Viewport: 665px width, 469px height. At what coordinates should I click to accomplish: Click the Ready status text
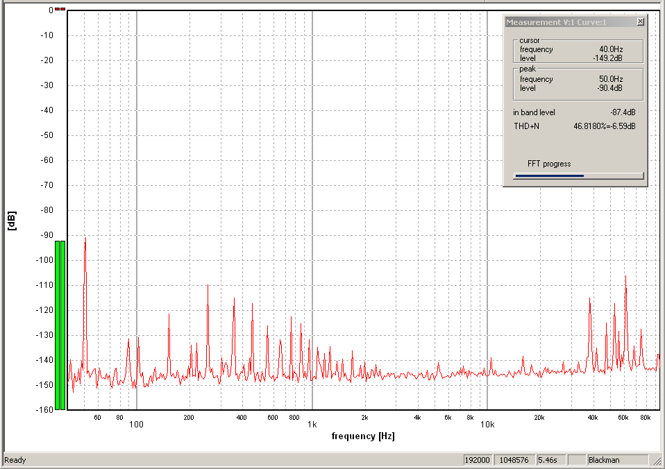pyautogui.click(x=15, y=460)
